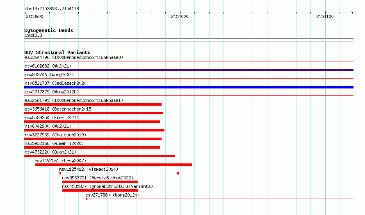Open the nsv3227939 (Chaisson2019) label

55,135
